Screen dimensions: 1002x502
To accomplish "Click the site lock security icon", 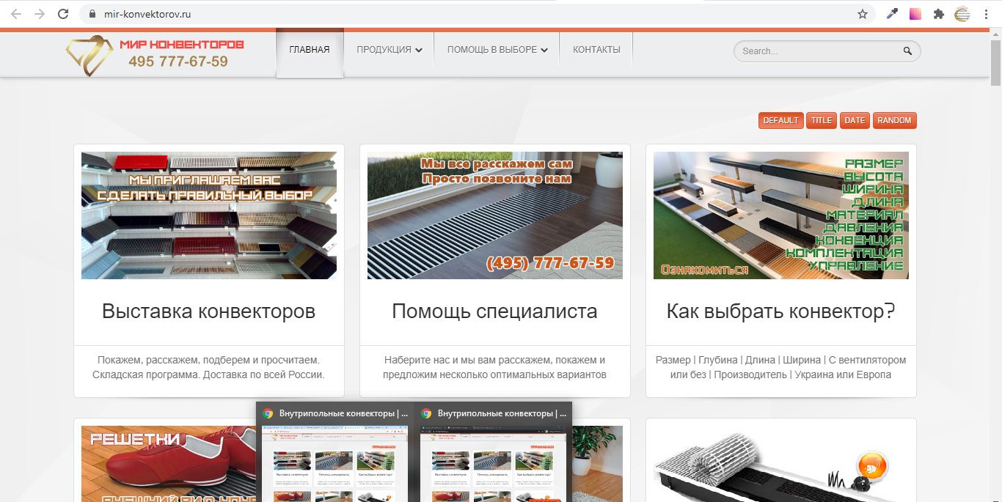I will 92,14.
